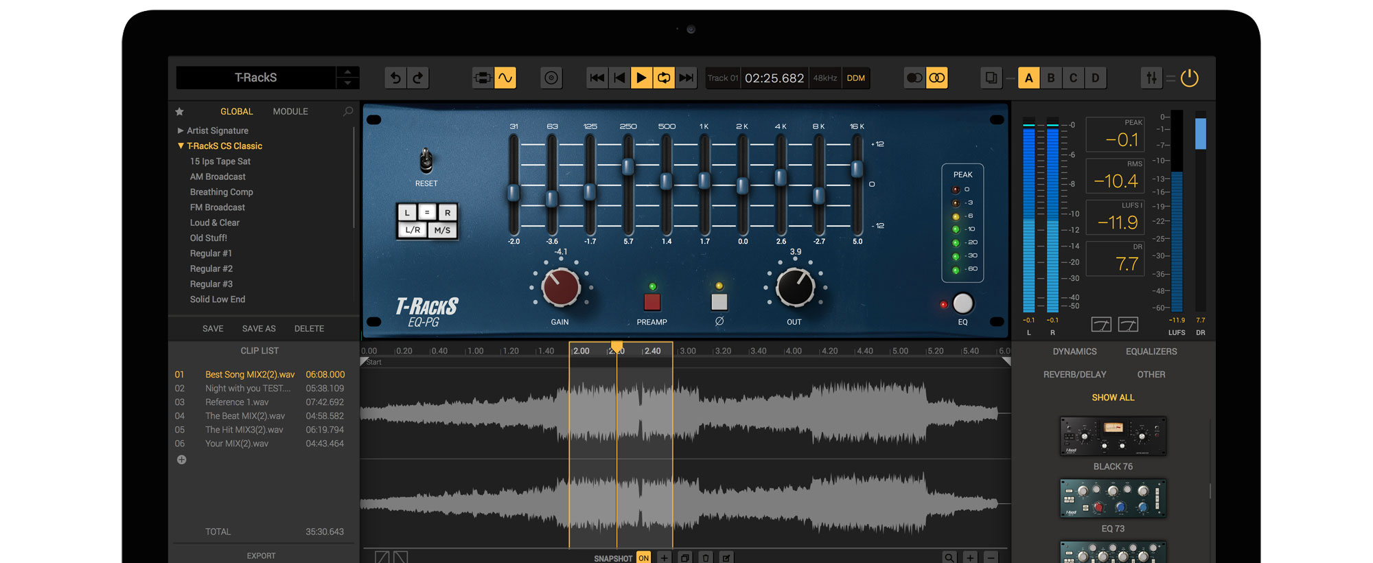The height and width of the screenshot is (563, 1373).
Task: Select the waveform view icon
Action: pos(505,78)
